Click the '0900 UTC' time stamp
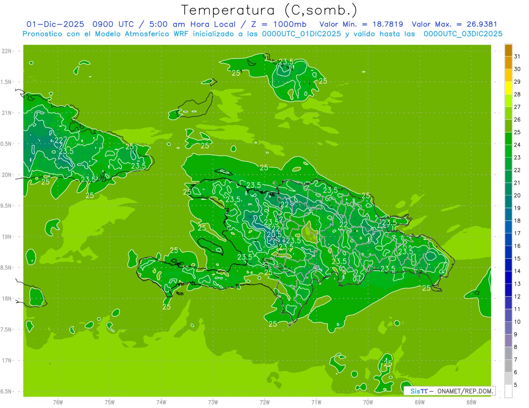 [x=113, y=24]
